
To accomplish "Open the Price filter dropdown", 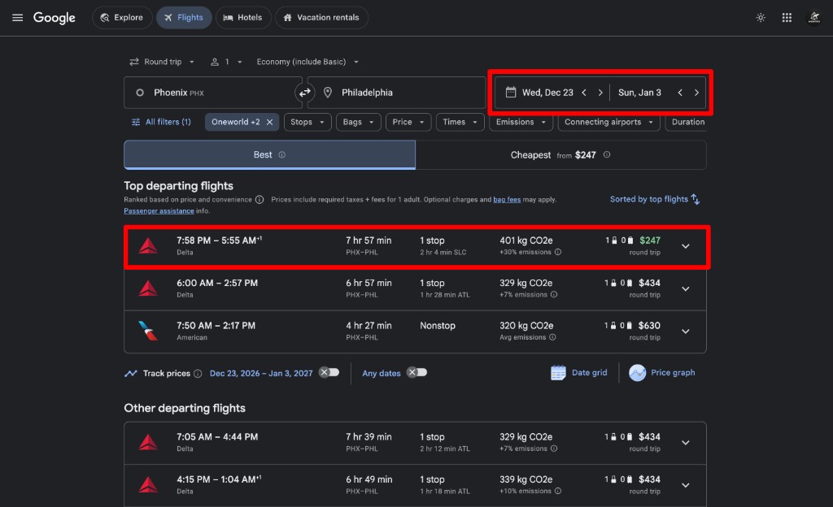I will [408, 122].
